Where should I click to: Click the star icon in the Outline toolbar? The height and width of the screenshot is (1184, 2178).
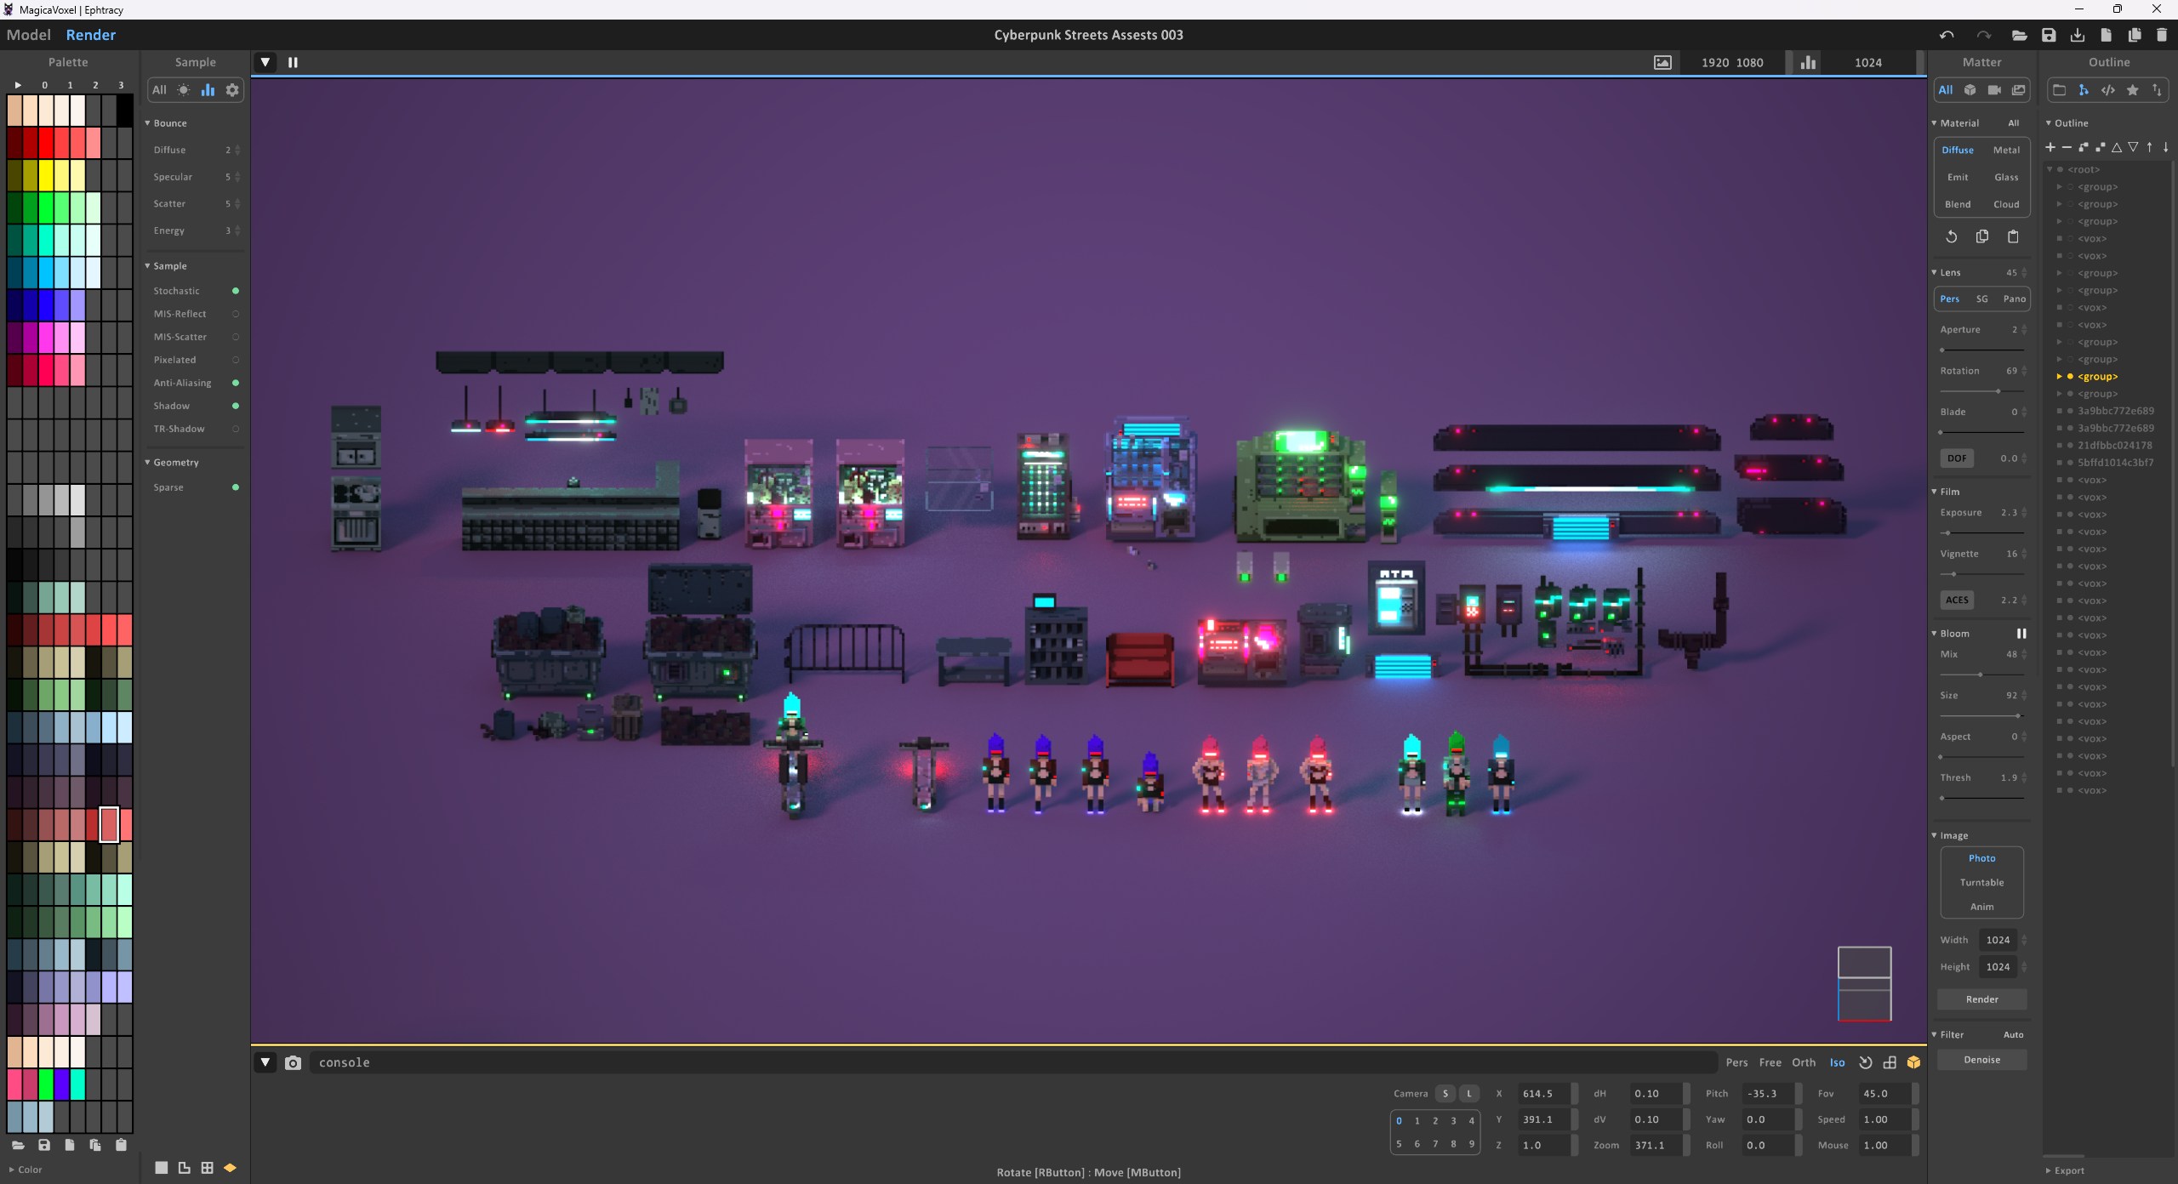coord(2133,90)
